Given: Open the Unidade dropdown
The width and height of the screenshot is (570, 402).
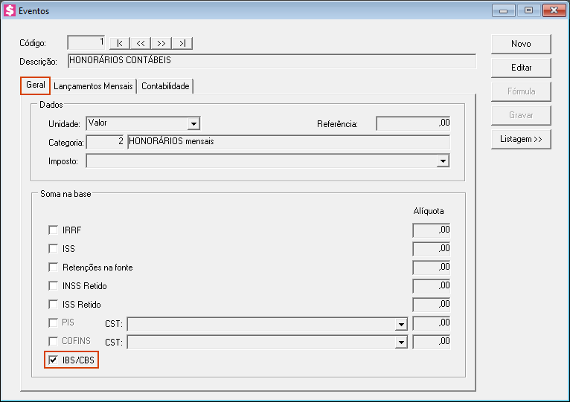Looking at the screenshot, I should 193,124.
